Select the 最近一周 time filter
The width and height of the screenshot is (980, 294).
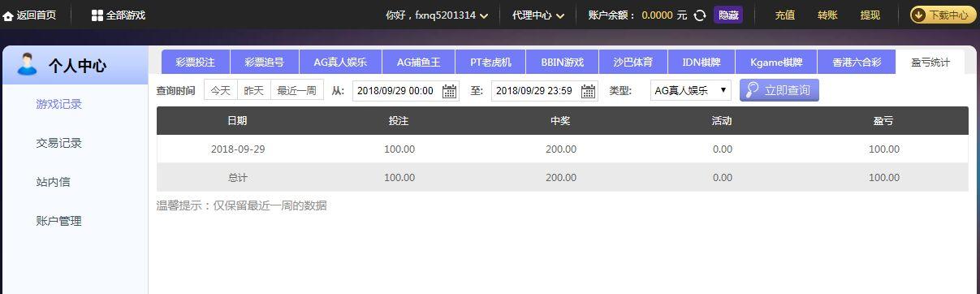[296, 91]
